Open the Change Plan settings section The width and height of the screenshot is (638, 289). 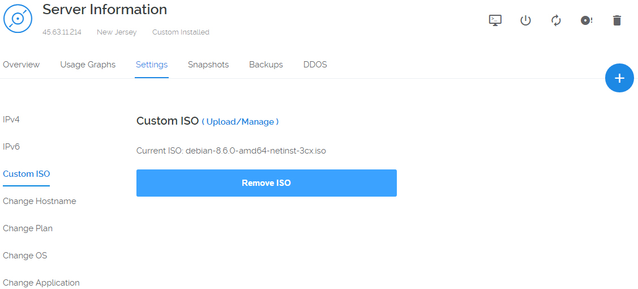28,228
